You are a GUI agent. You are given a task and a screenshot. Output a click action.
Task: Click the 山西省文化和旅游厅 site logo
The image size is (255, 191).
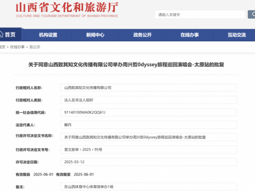click(67, 10)
